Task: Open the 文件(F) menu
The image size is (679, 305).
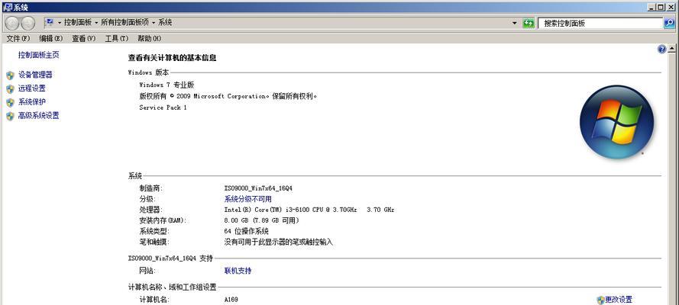Action: tap(18, 38)
